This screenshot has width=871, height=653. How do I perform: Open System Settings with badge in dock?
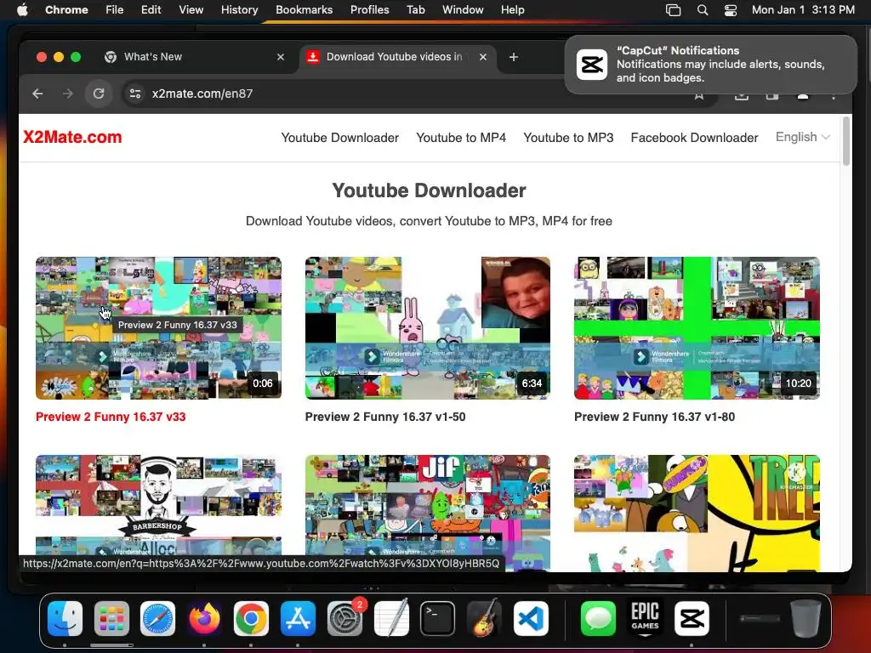[x=345, y=618]
